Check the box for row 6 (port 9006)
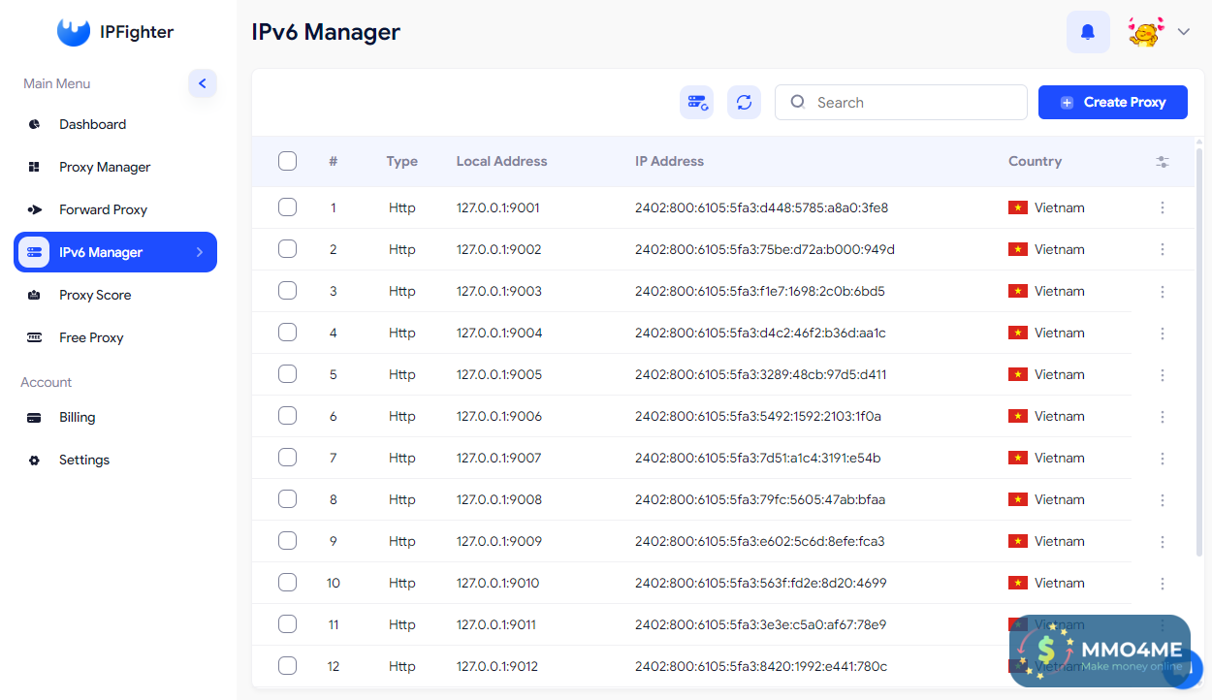Screen dimensions: 1212x700 point(287,415)
